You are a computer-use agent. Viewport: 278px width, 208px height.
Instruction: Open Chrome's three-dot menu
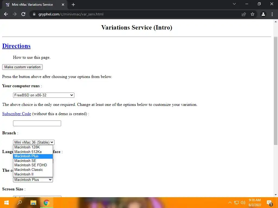(x=272, y=14)
